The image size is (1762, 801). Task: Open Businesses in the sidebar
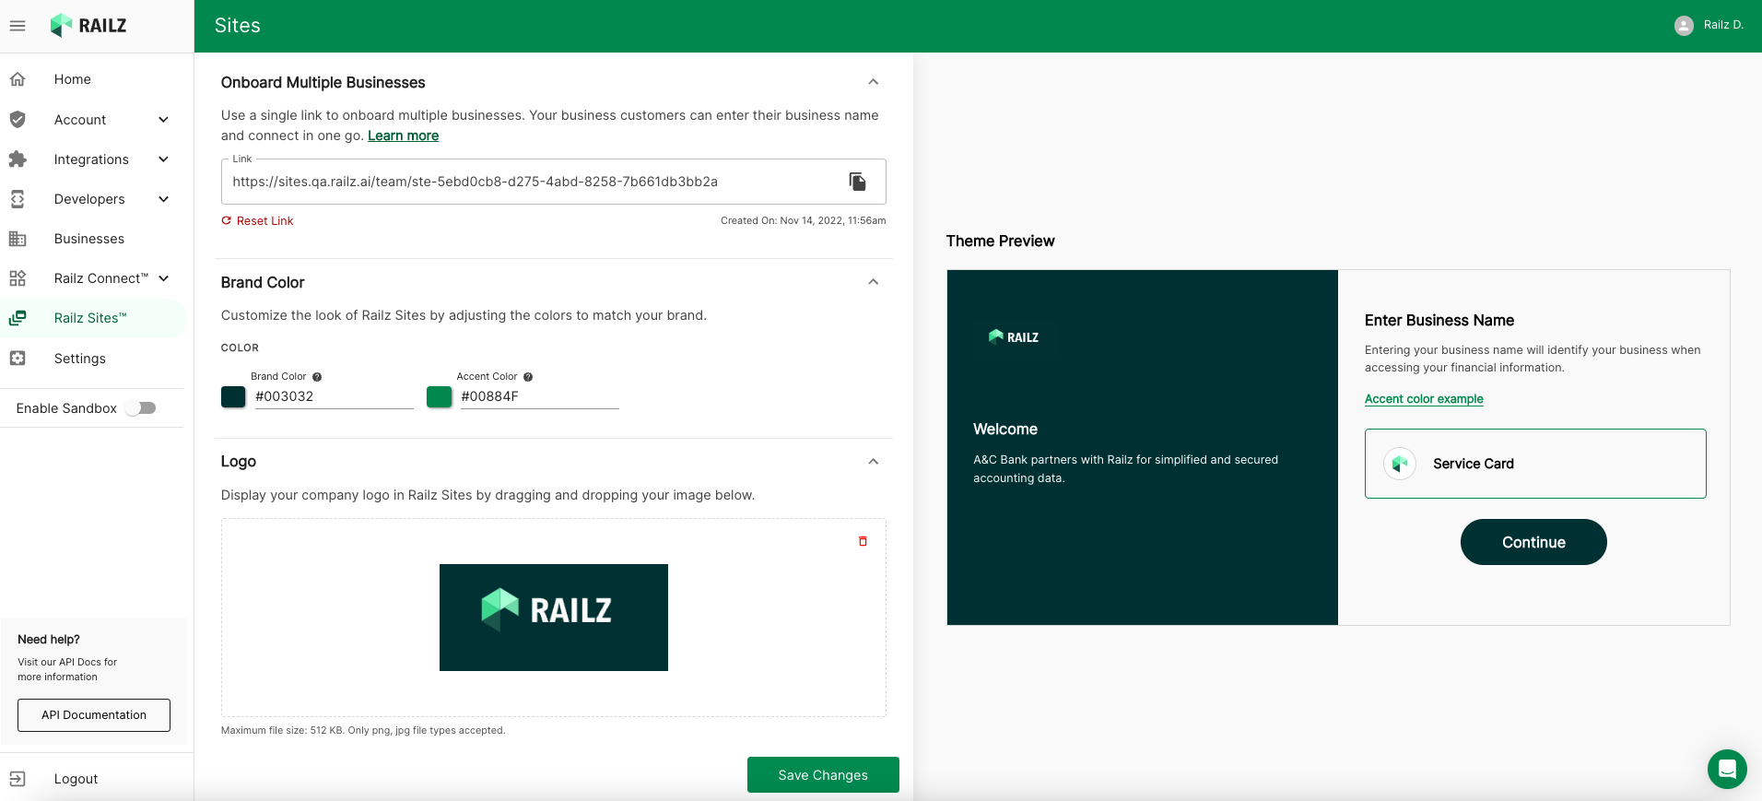point(89,239)
